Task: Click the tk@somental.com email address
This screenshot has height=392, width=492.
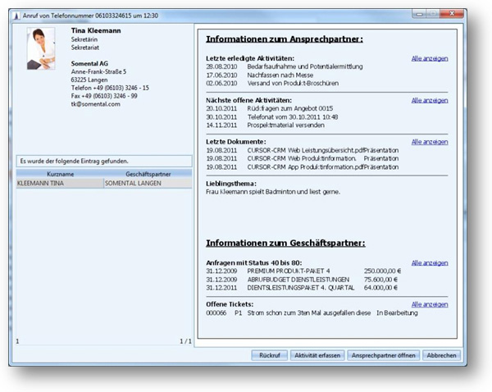Action: [x=94, y=104]
